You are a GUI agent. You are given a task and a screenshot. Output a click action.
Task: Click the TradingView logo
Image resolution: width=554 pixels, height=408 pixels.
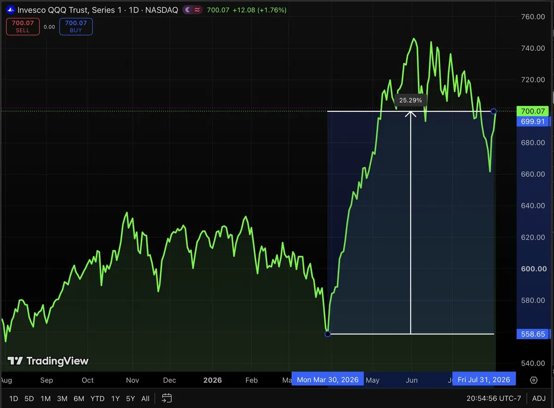coord(48,361)
